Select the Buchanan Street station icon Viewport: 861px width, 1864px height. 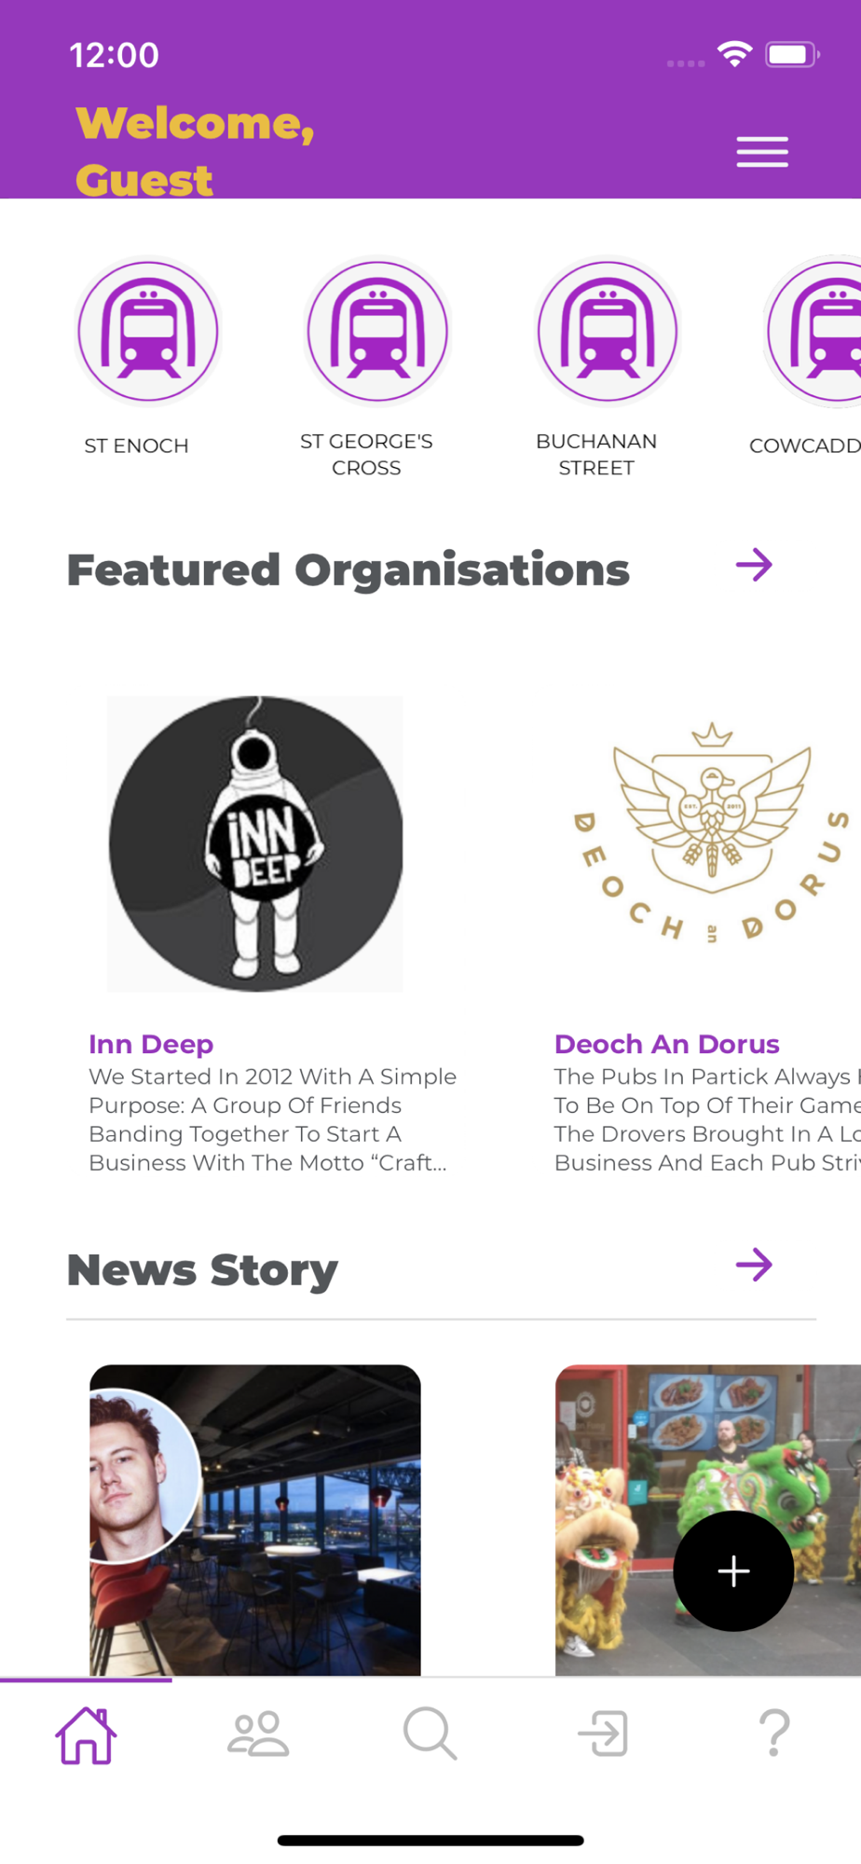tap(608, 331)
